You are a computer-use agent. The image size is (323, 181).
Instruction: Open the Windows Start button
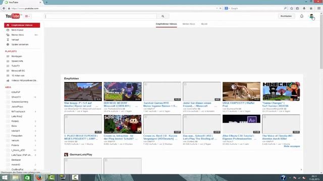coord(5,177)
